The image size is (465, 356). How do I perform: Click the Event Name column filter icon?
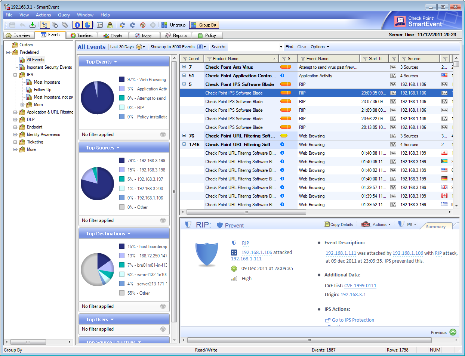(x=303, y=59)
